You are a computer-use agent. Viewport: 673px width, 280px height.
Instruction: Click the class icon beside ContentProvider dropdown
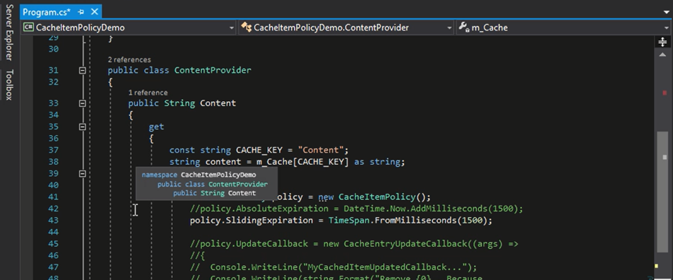click(x=246, y=28)
